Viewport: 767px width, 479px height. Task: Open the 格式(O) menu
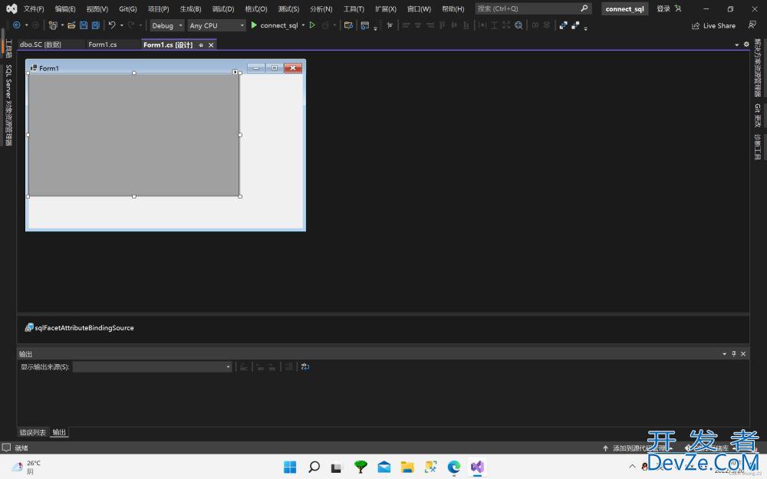pyautogui.click(x=256, y=8)
